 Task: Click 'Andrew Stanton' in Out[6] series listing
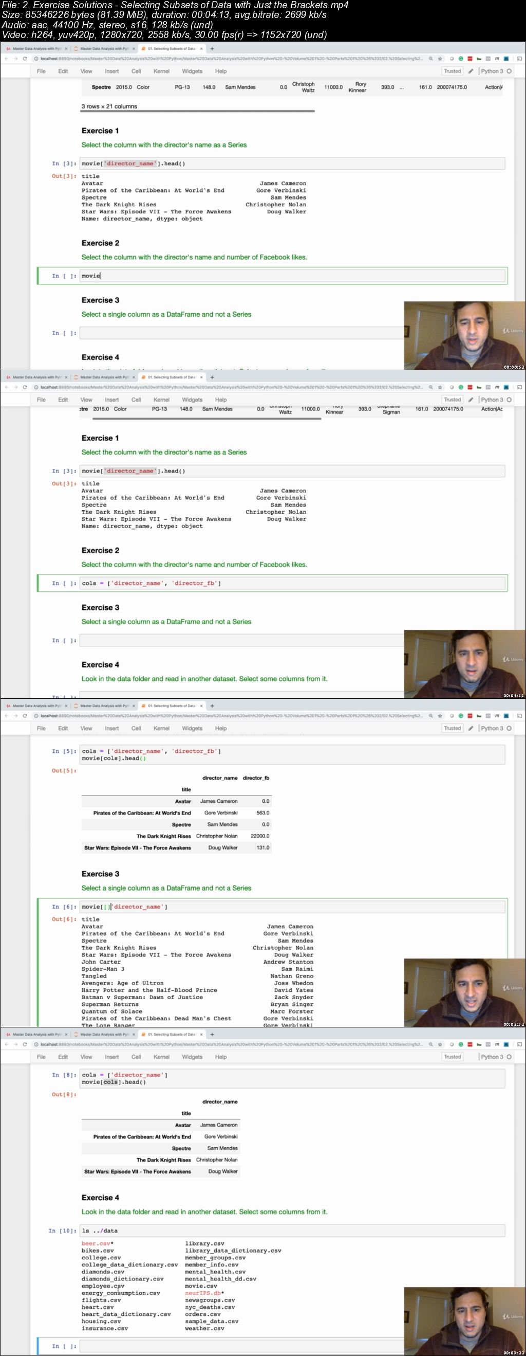(x=288, y=962)
